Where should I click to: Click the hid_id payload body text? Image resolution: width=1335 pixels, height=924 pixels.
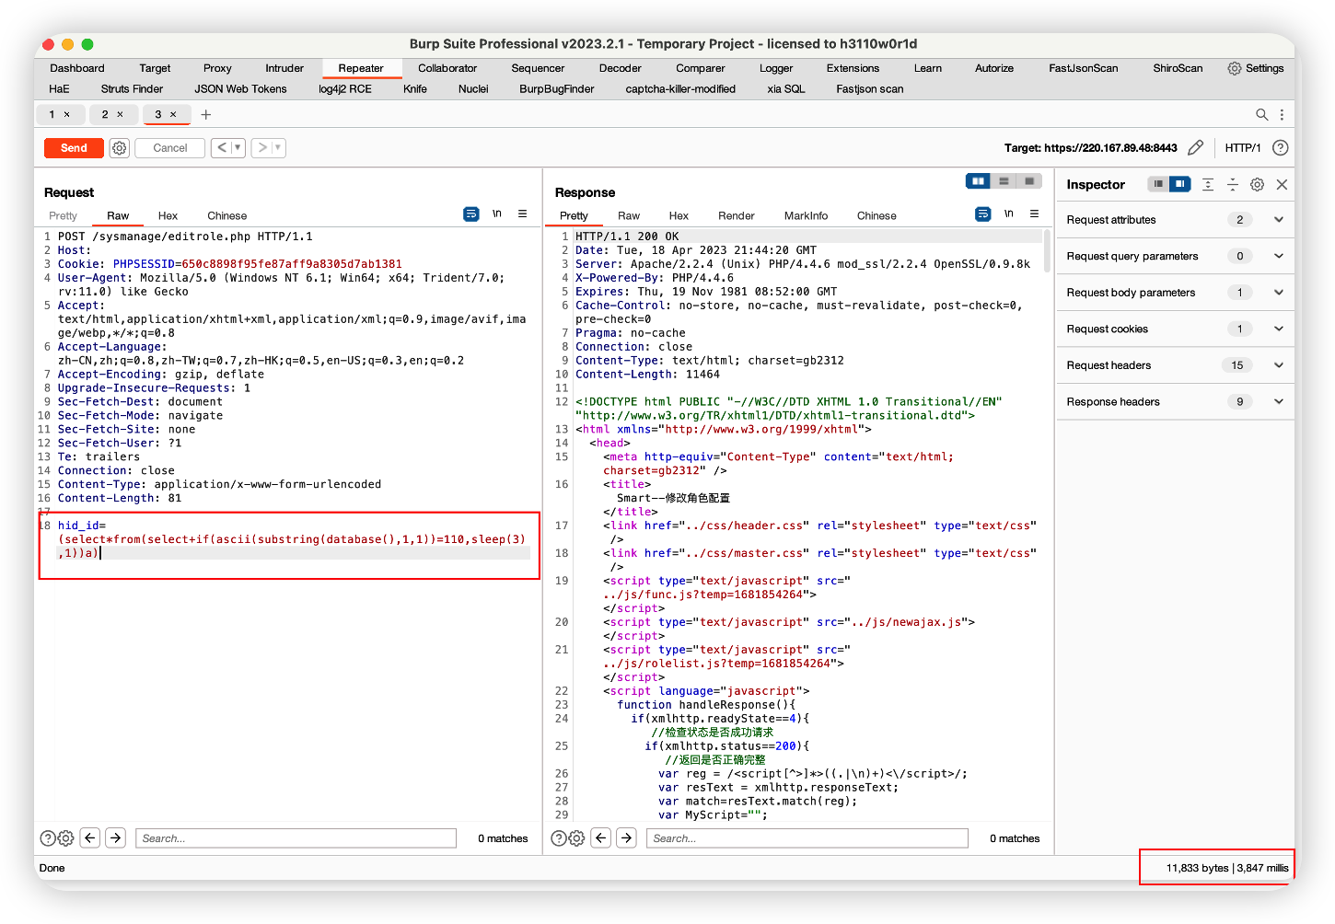(291, 539)
